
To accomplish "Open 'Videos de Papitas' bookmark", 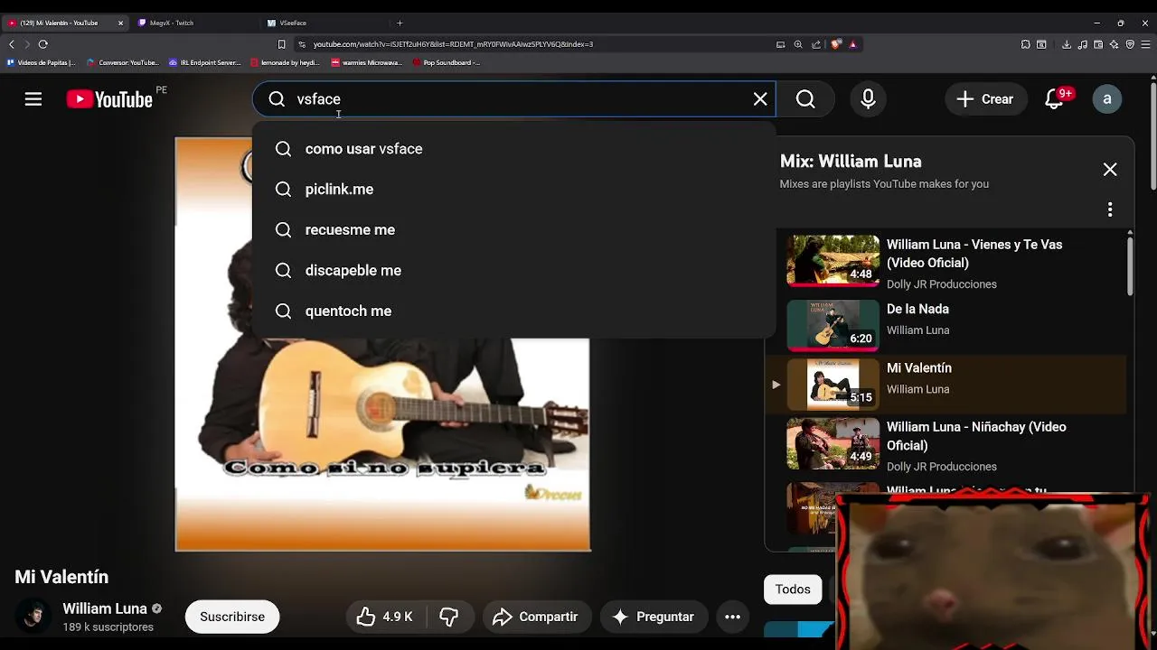I will pos(42,63).
